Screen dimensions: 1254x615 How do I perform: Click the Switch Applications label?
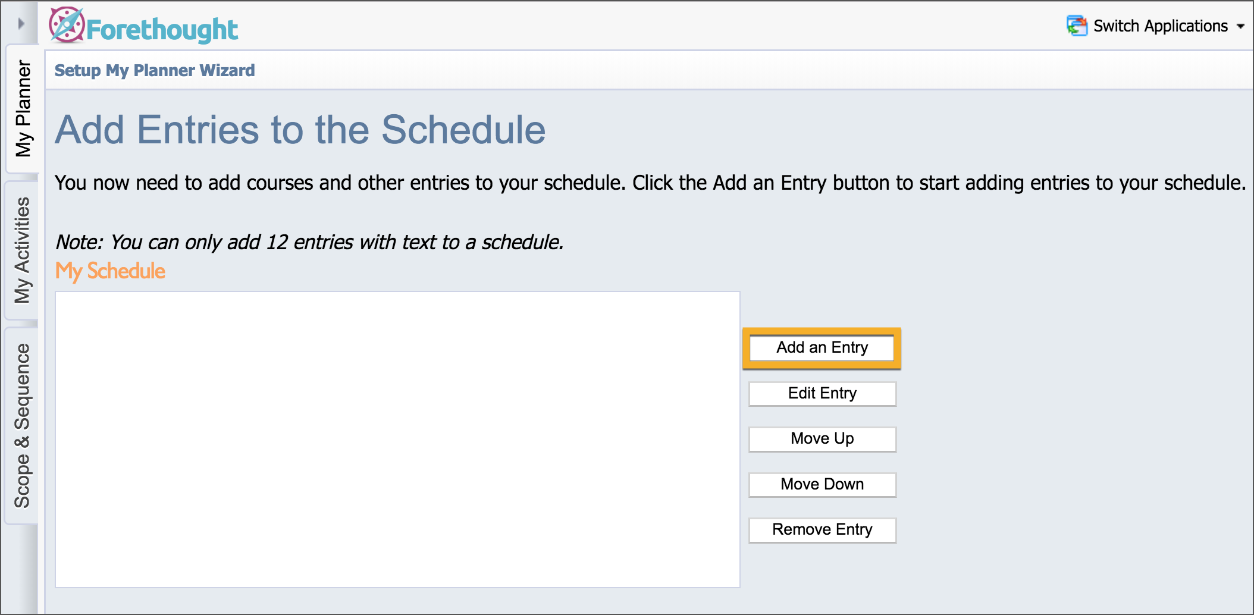click(1160, 26)
